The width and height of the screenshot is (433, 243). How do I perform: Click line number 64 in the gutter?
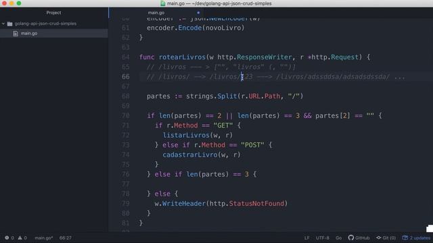(126, 57)
